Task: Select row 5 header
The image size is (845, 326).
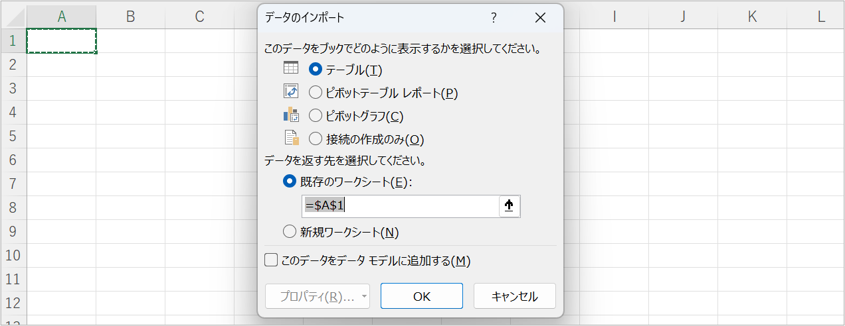Action: (x=13, y=136)
